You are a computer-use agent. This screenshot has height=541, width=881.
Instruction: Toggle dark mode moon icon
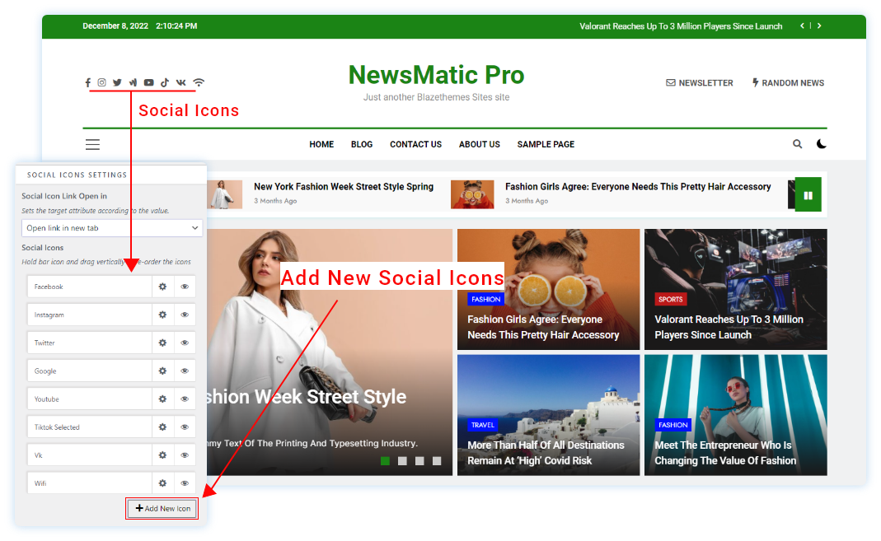[x=821, y=144]
